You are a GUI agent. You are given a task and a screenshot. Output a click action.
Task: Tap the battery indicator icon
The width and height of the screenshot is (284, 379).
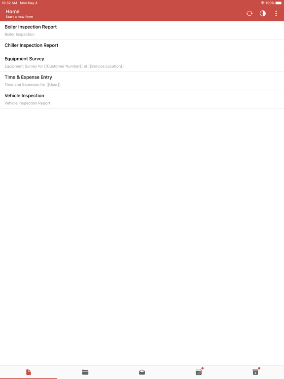tap(279, 3)
